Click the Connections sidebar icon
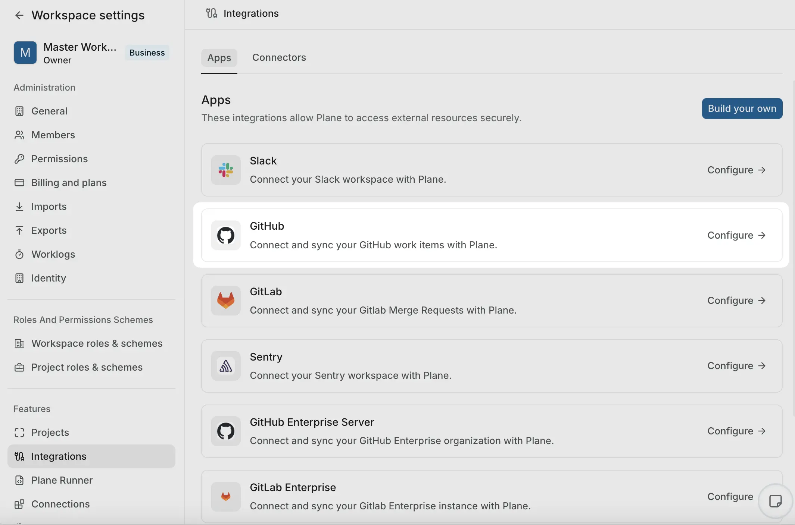Screen dimensions: 795x525 tap(19, 504)
